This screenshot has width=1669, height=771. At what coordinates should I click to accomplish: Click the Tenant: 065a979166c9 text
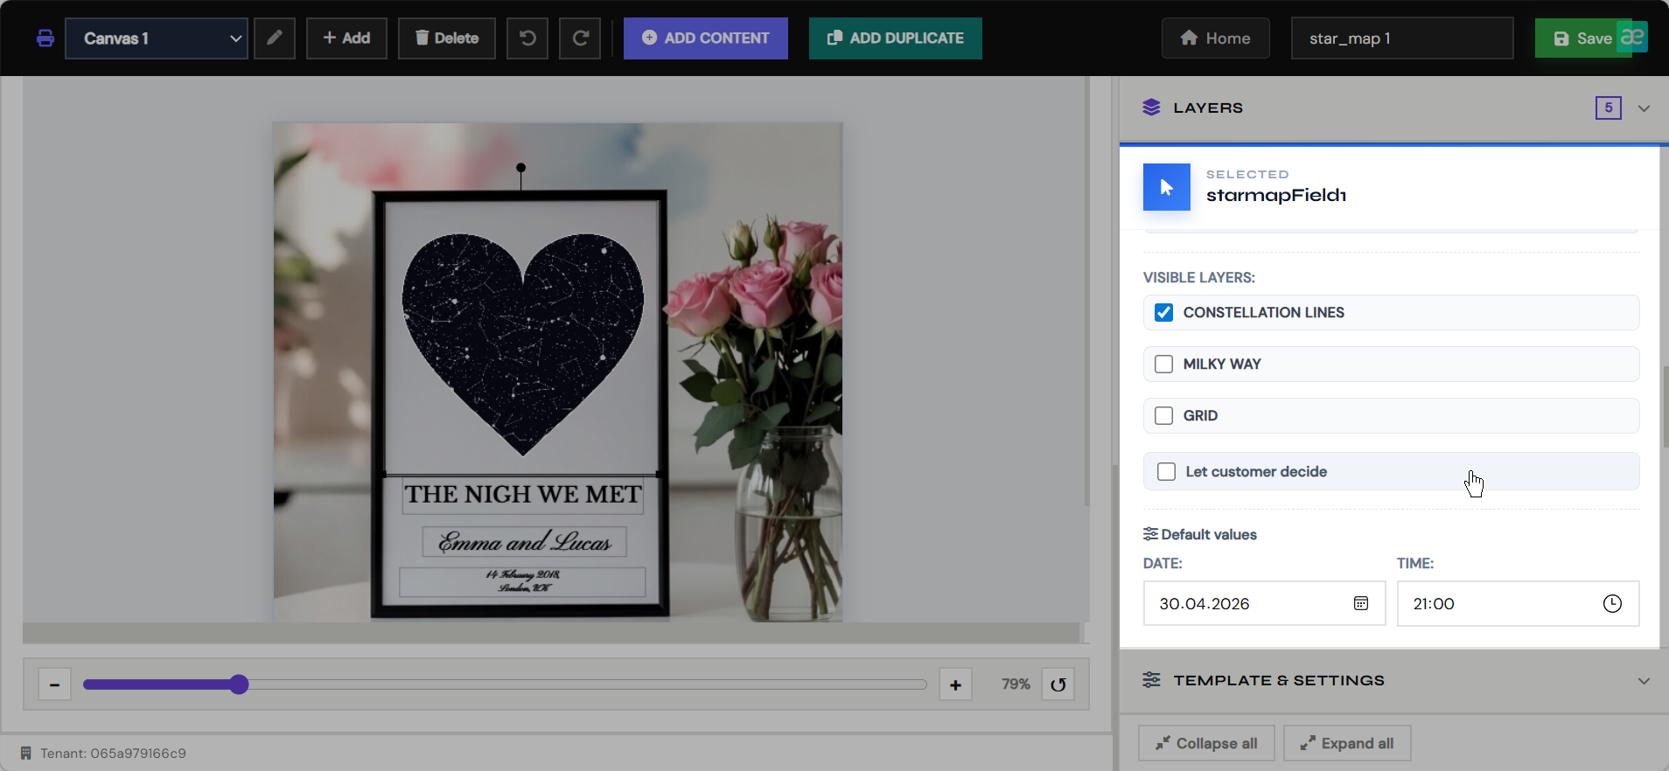[x=113, y=753]
